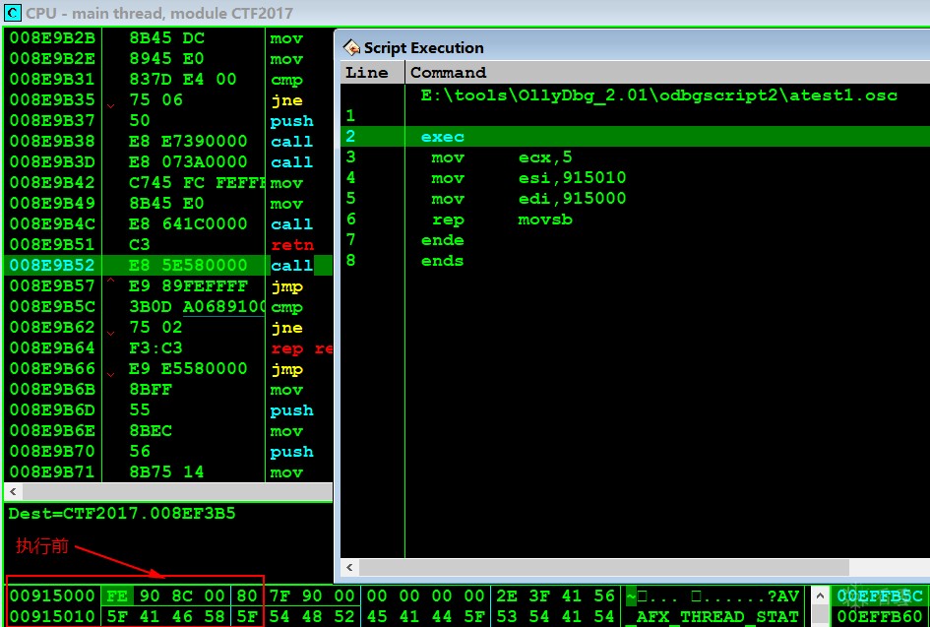Select script line 7 ende

635,240
